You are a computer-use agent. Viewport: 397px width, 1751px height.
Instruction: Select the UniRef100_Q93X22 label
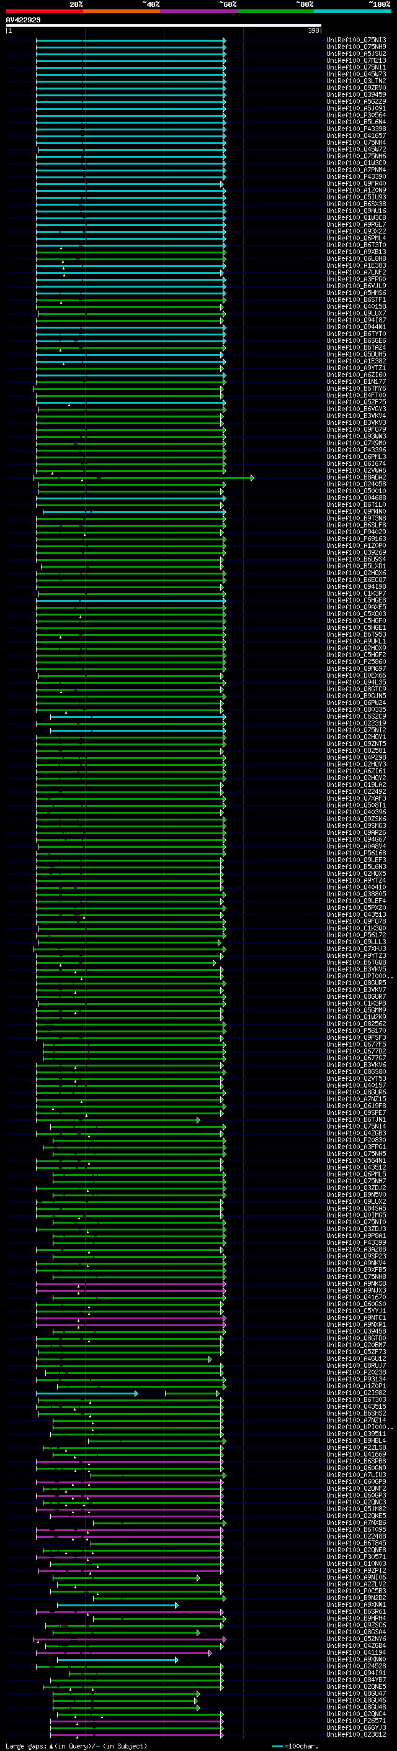(356, 231)
